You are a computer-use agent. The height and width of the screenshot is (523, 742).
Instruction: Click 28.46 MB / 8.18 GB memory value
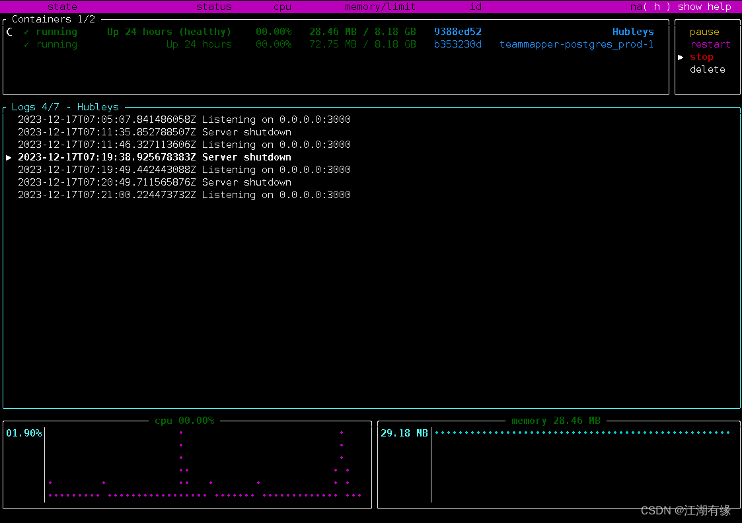click(x=363, y=32)
